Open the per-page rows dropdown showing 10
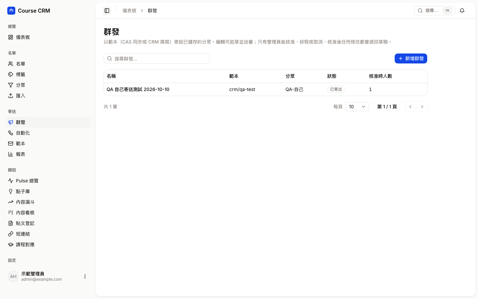This screenshot has height=299, width=478. pos(357,107)
